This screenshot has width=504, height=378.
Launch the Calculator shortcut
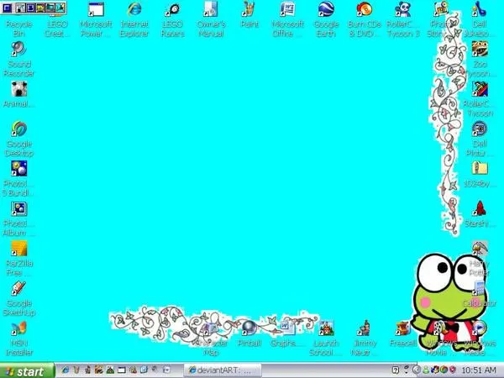click(x=480, y=289)
